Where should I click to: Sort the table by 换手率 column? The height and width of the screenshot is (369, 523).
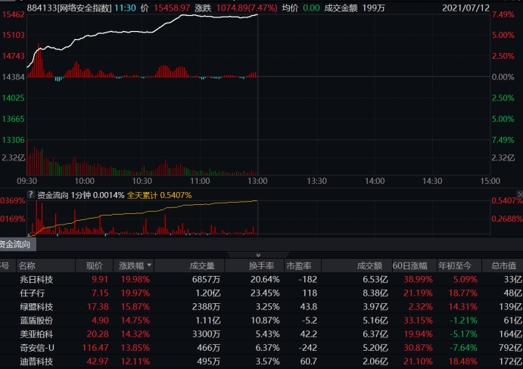coord(264,265)
